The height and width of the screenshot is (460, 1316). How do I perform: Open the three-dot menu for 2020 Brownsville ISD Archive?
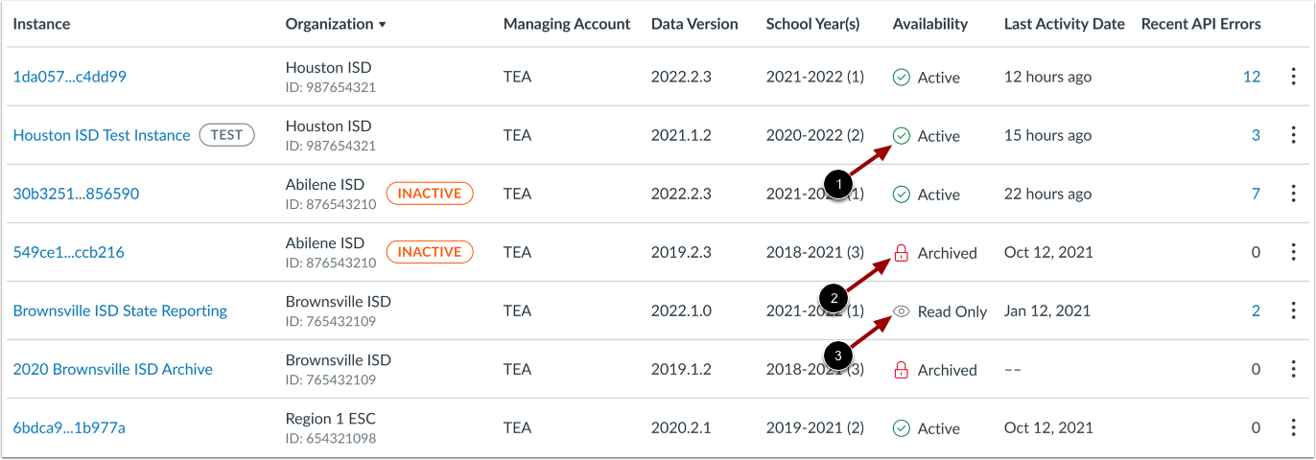(x=1293, y=369)
